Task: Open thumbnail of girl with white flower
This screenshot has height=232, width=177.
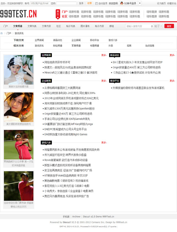Action: [x=19, y=70]
